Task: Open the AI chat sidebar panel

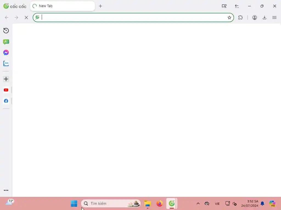Action: 6,42
